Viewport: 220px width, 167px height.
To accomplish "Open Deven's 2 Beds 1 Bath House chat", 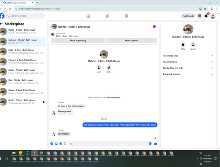I will pos(23,91).
